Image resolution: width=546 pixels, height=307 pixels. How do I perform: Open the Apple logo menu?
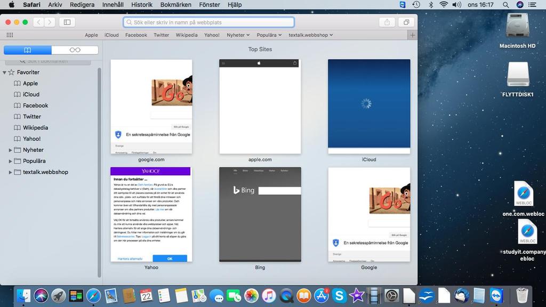pos(12,4)
